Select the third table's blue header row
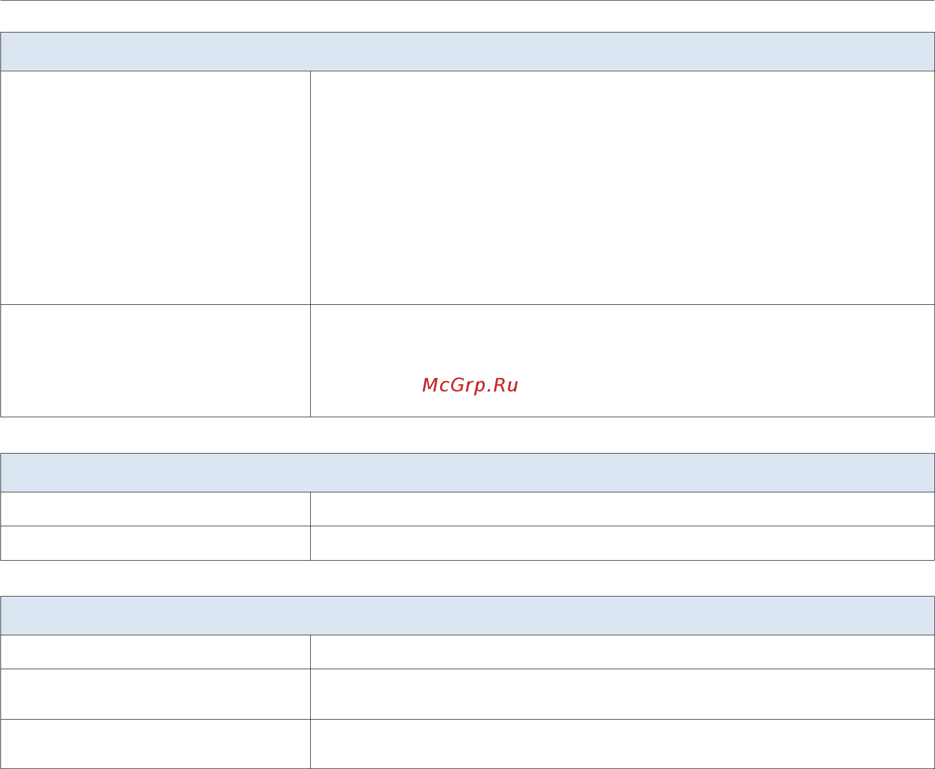935x769 pixels. pyautogui.click(x=467, y=616)
